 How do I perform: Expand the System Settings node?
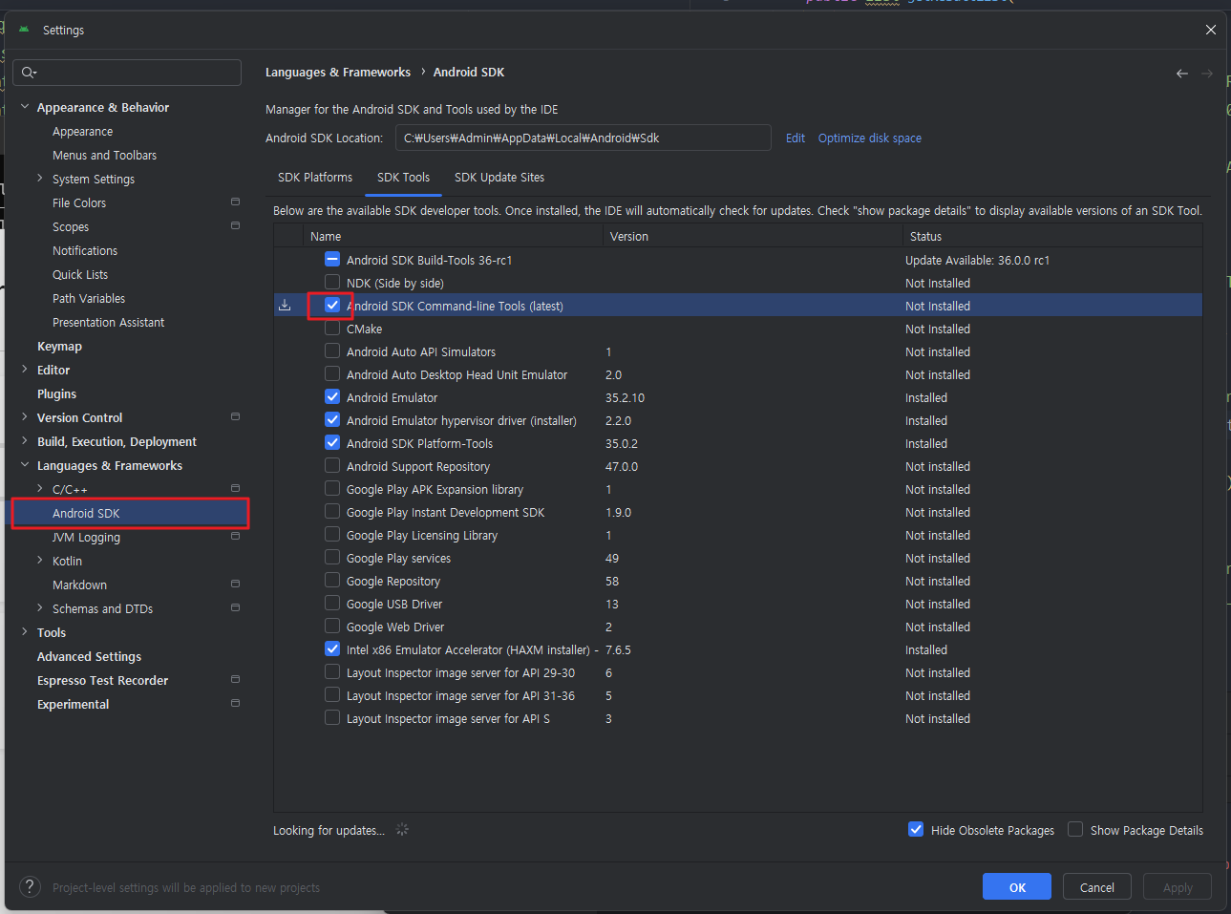(x=40, y=179)
